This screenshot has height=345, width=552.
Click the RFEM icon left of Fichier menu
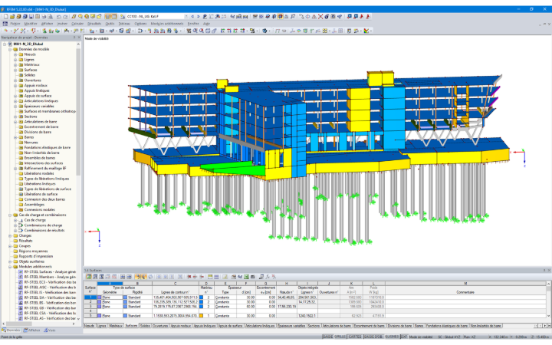pyautogui.click(x=5, y=24)
